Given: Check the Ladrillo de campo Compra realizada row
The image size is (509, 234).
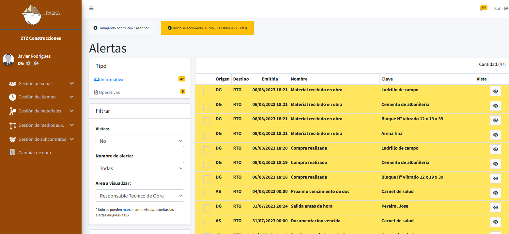Looking at the screenshot, I should 207,150.
